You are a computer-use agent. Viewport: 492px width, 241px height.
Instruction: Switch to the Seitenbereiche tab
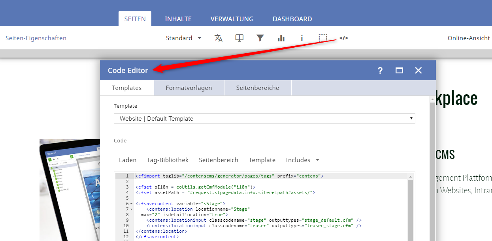tap(258, 88)
